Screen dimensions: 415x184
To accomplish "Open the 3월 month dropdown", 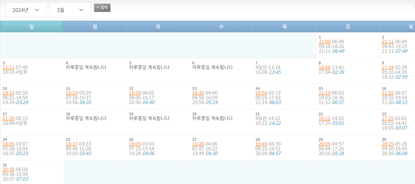I will click(x=70, y=10).
